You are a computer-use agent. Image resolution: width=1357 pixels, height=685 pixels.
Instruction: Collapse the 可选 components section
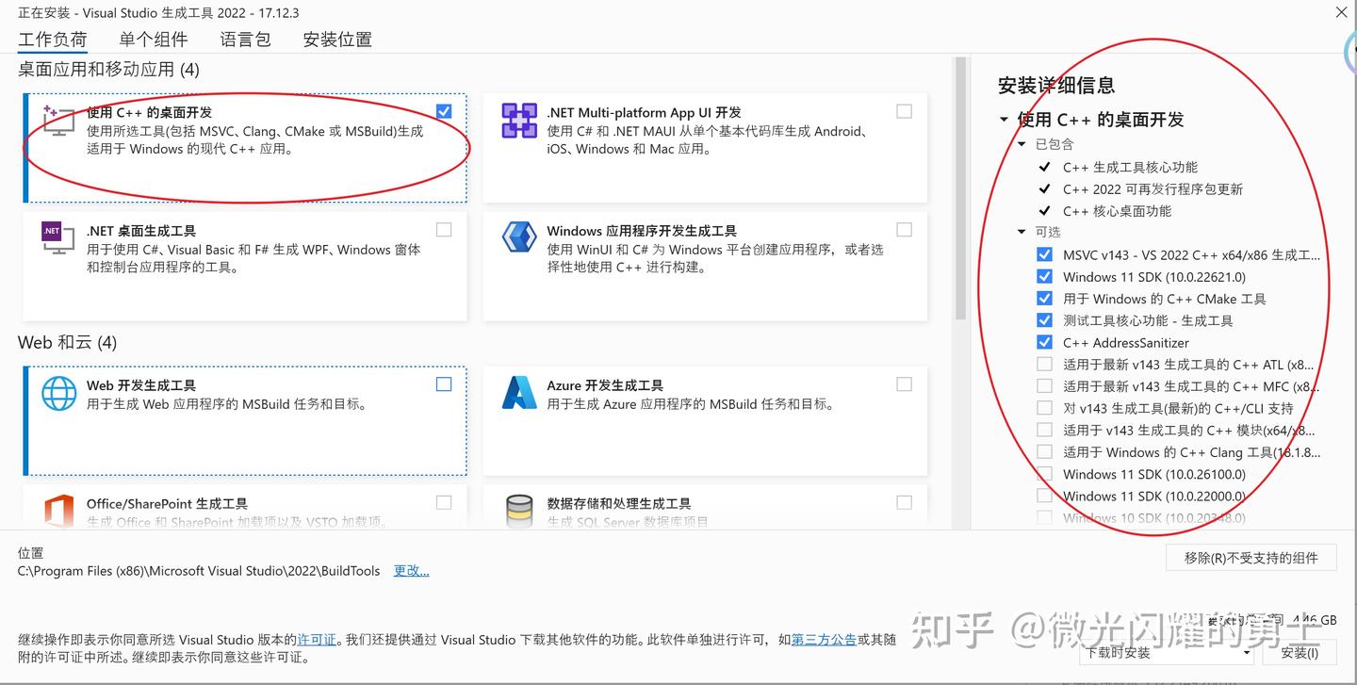click(x=1021, y=232)
